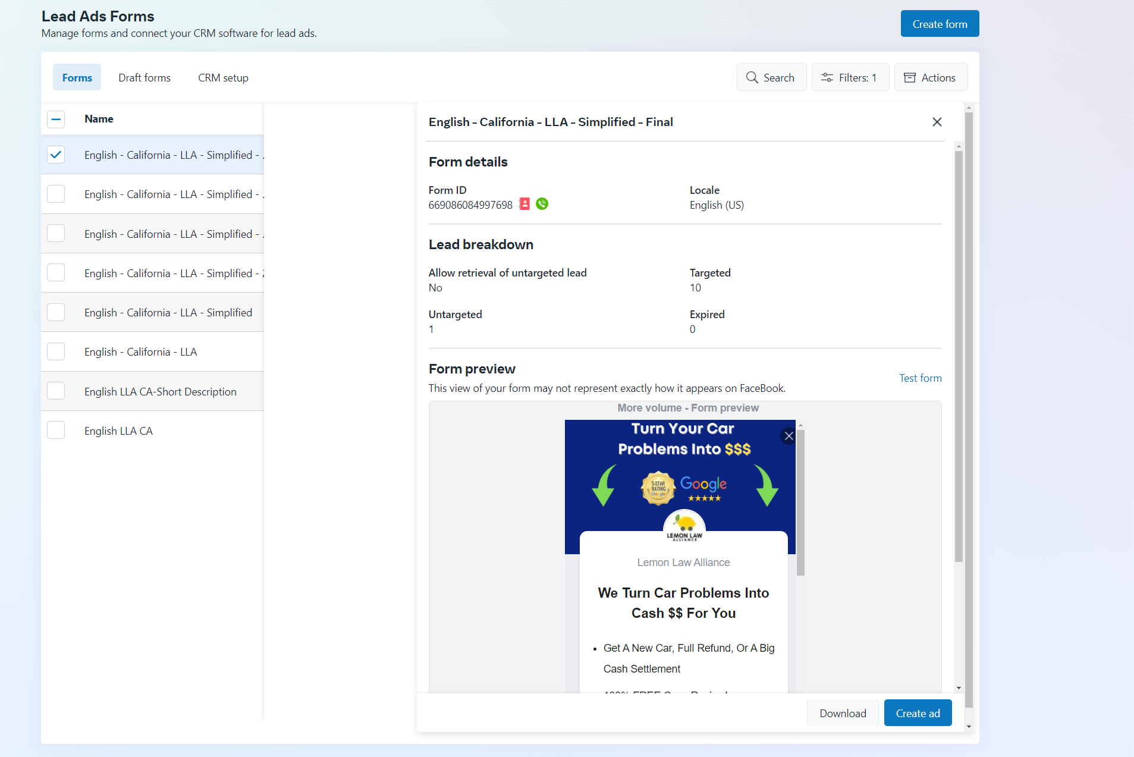The width and height of the screenshot is (1134, 757).
Task: Switch to the Draft forms tab
Action: coord(145,77)
